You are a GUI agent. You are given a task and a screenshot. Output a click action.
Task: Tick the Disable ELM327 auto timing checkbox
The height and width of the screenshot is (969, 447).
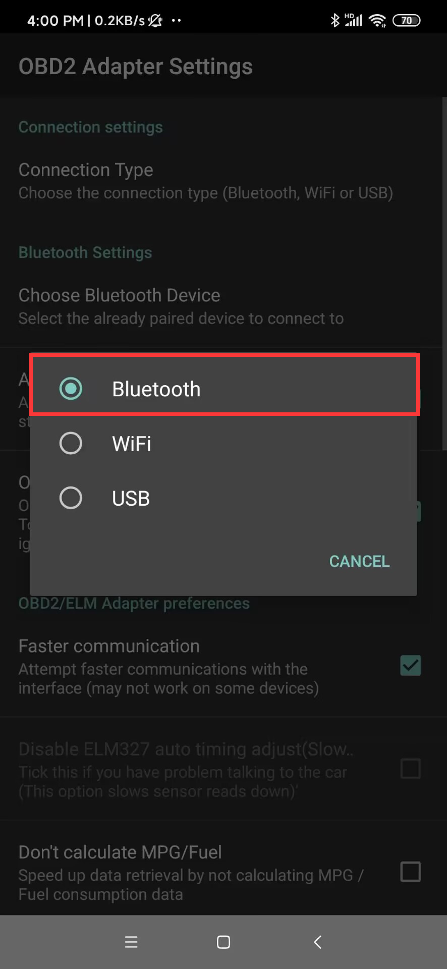(x=410, y=769)
